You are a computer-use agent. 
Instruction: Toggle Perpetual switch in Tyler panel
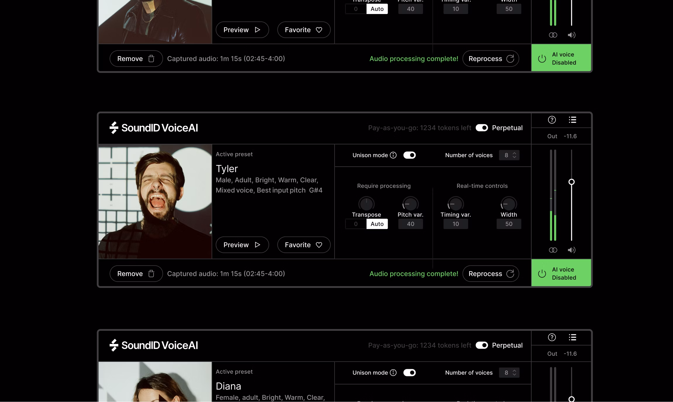pyautogui.click(x=482, y=128)
